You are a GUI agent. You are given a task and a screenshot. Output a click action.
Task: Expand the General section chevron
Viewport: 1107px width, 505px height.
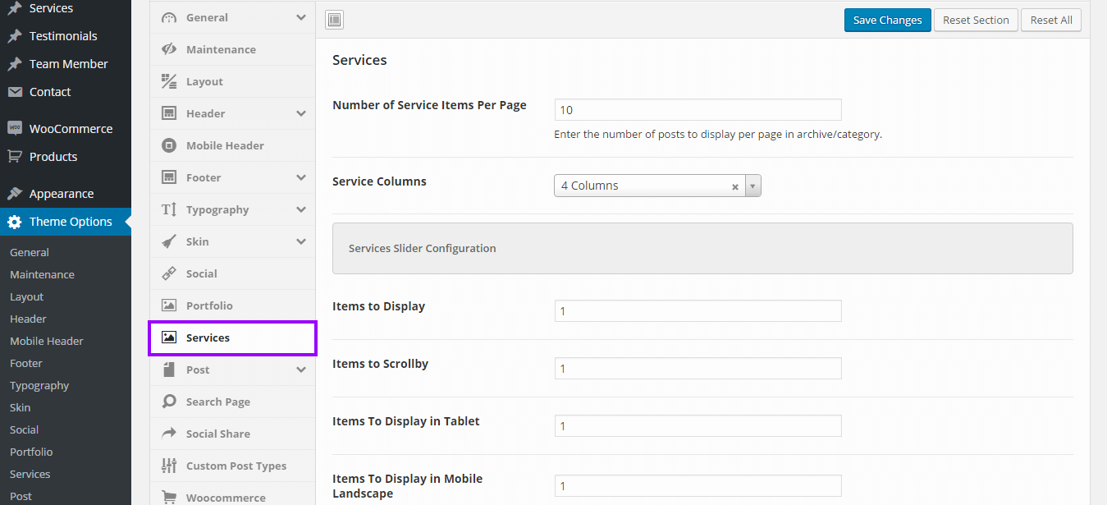tap(301, 17)
